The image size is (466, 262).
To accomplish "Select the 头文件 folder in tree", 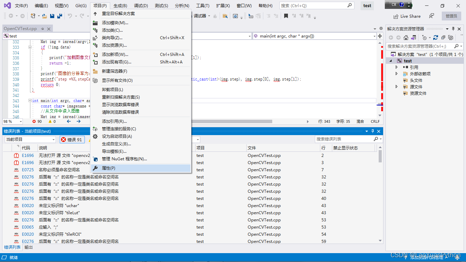I will [416, 80].
